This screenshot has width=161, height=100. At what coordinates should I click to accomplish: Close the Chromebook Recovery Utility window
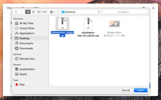point(153,8)
